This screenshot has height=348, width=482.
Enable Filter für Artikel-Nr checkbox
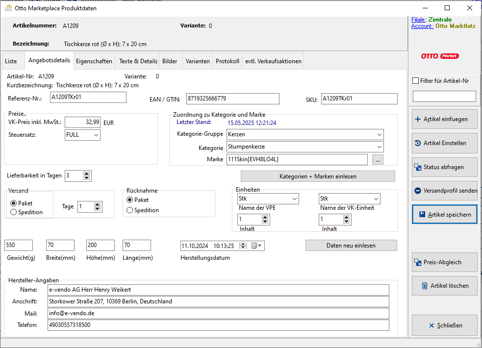pos(416,81)
